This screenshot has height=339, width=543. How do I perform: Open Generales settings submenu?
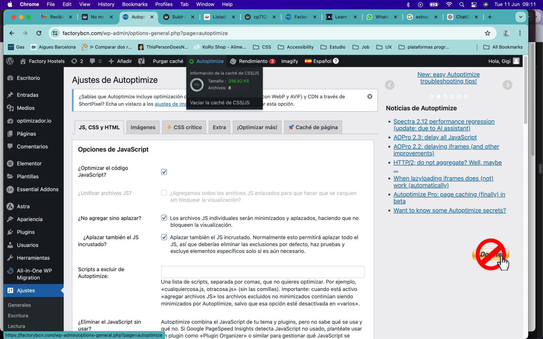19,305
